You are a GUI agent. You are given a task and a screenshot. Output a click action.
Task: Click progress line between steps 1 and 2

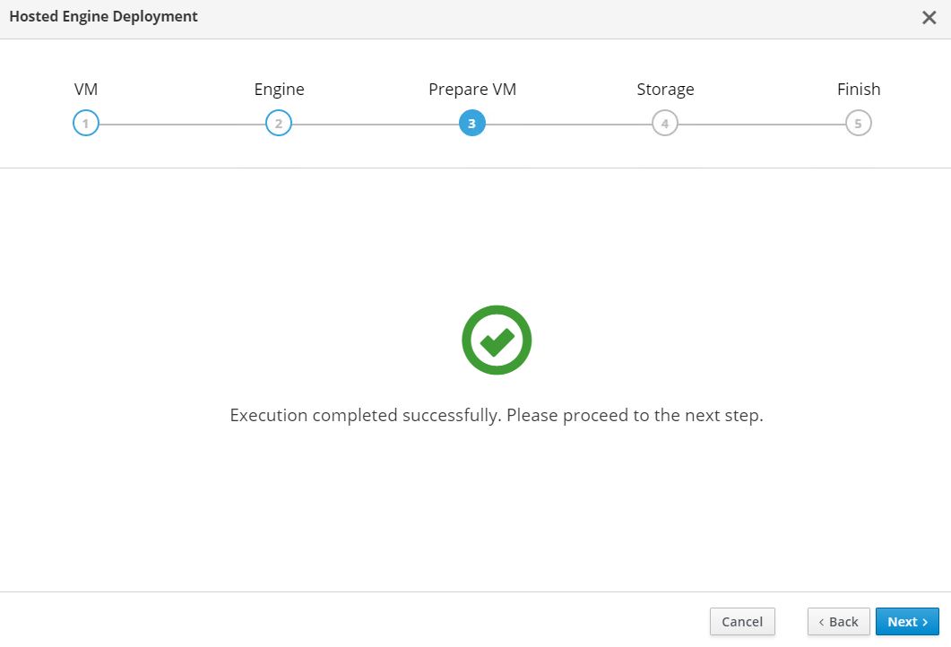point(182,124)
